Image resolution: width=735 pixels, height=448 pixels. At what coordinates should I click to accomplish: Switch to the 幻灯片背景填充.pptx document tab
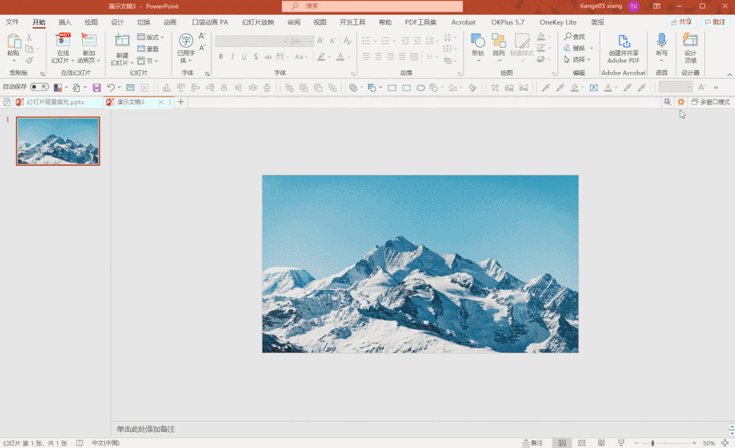[x=54, y=102]
